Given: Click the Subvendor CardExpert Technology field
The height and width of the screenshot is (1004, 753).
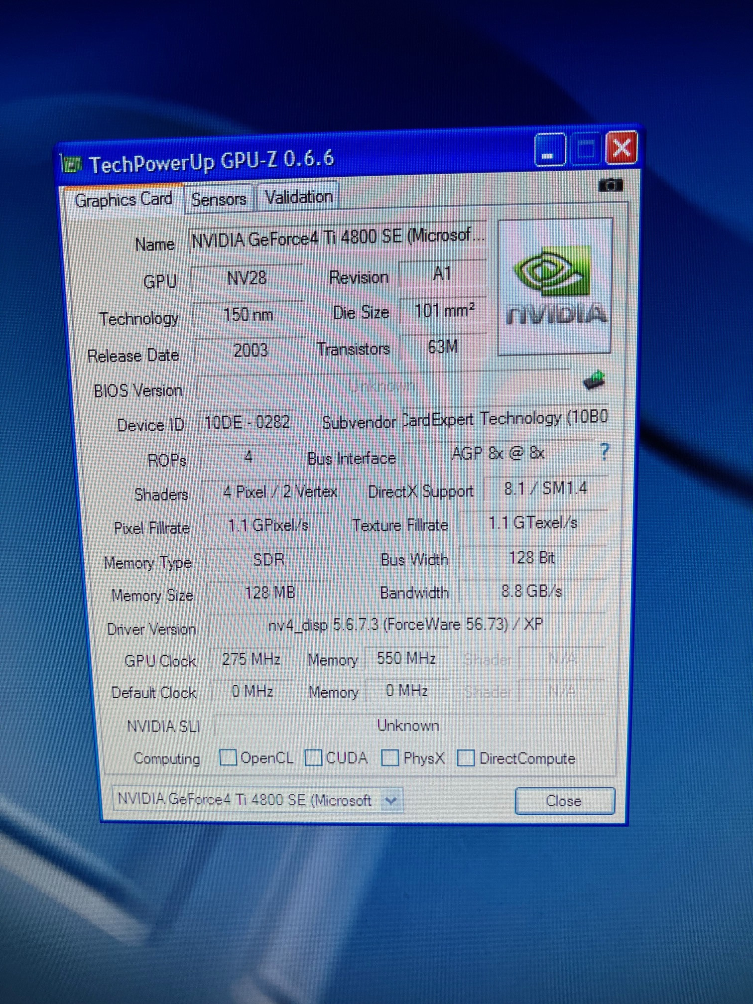Looking at the screenshot, I should [x=505, y=418].
